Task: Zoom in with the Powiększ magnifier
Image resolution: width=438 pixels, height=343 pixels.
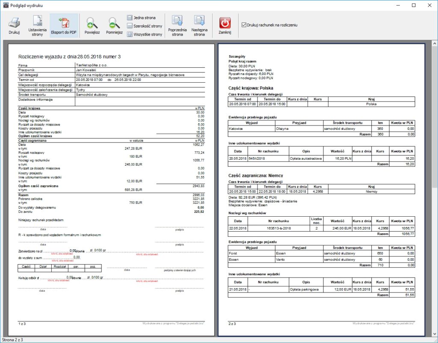Action: click(92, 25)
